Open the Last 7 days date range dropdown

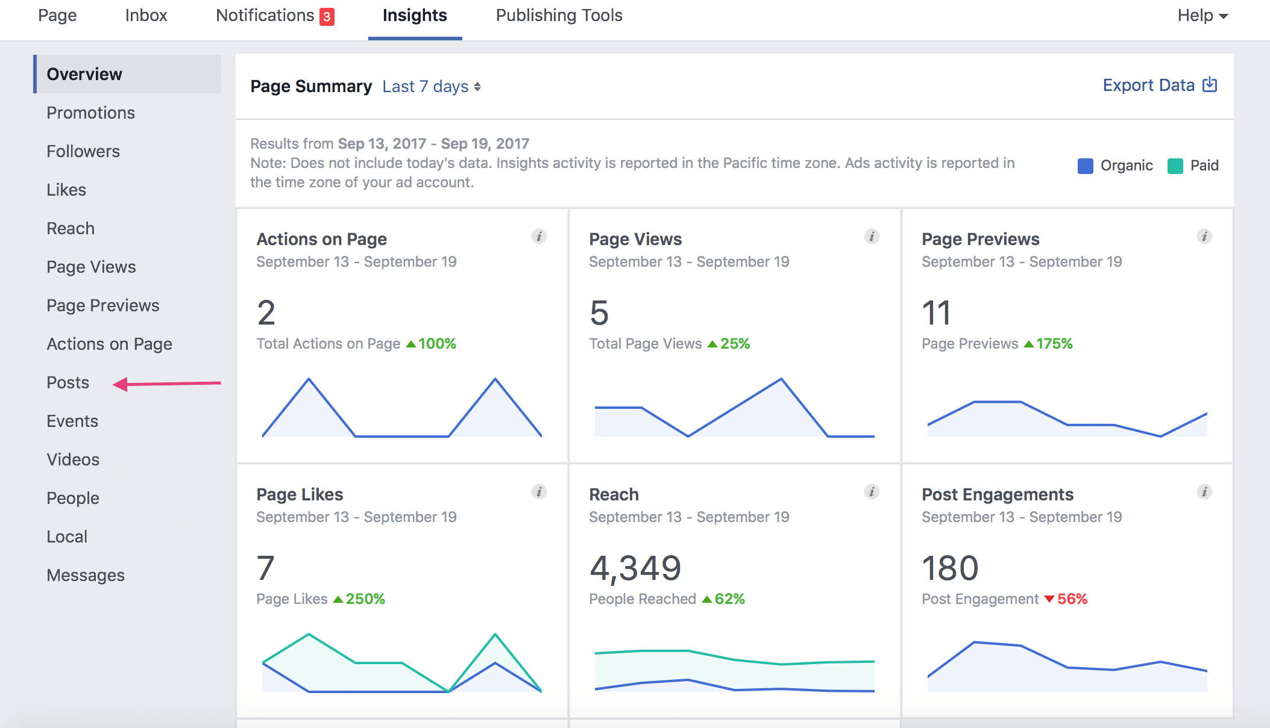[432, 87]
